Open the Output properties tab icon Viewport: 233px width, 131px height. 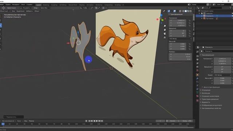[x=197, y=60]
